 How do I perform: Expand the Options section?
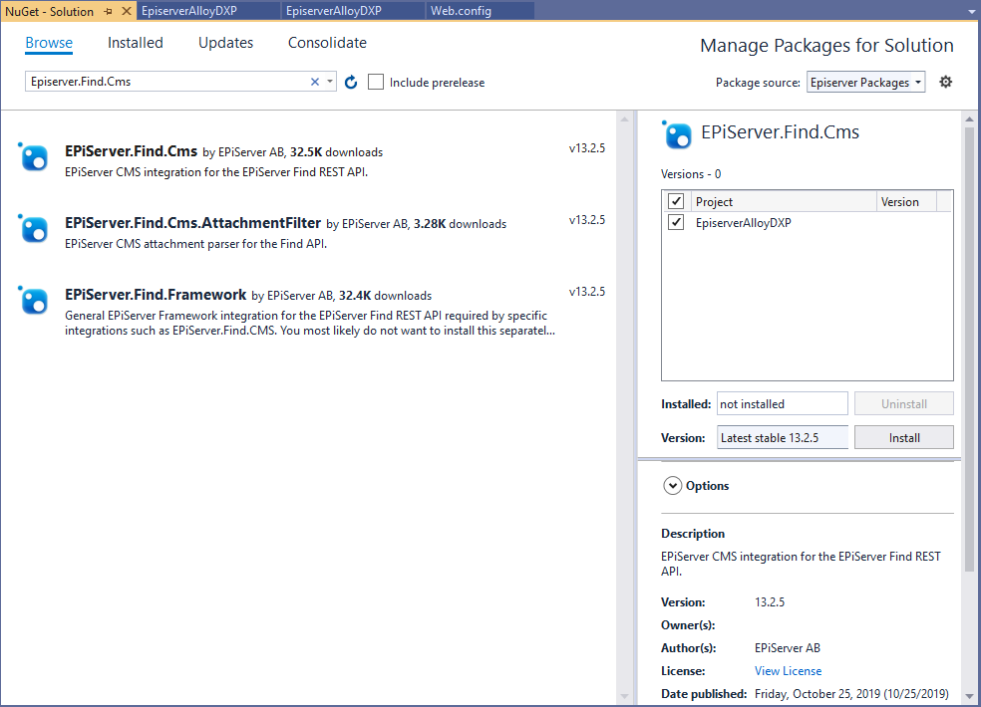click(x=672, y=486)
